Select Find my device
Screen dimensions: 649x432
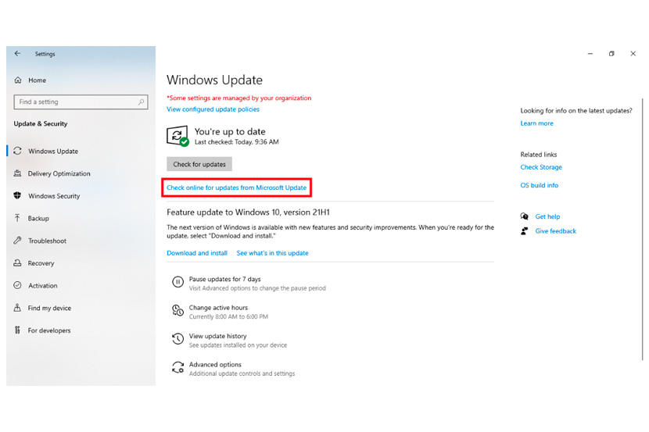click(x=49, y=308)
